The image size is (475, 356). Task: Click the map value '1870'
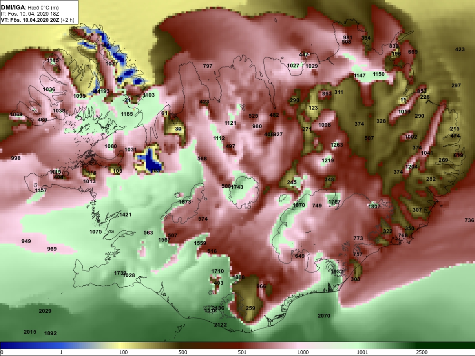(299, 205)
